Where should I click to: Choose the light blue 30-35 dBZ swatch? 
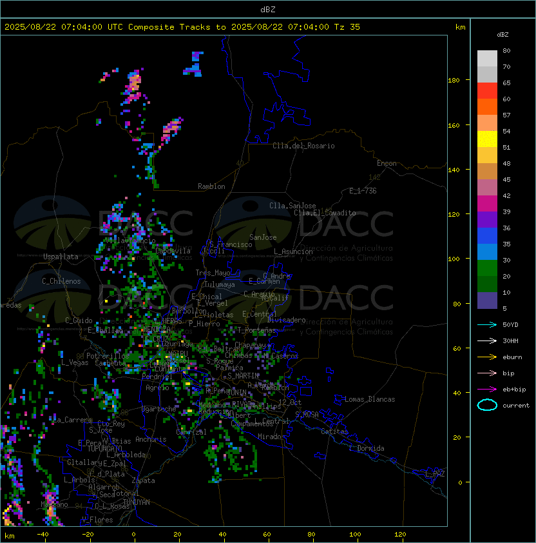click(x=487, y=252)
